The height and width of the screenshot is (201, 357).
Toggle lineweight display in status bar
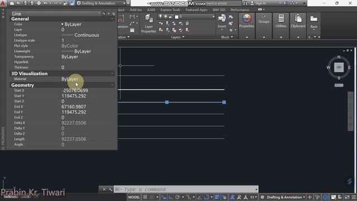217,197
